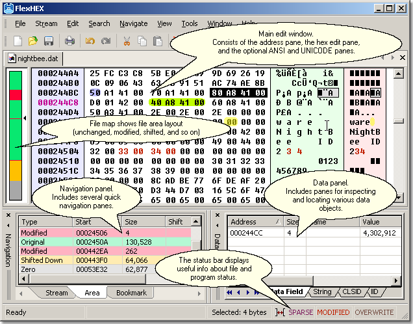Click the red segment in file map
The image size is (413, 324).
(x=16, y=95)
